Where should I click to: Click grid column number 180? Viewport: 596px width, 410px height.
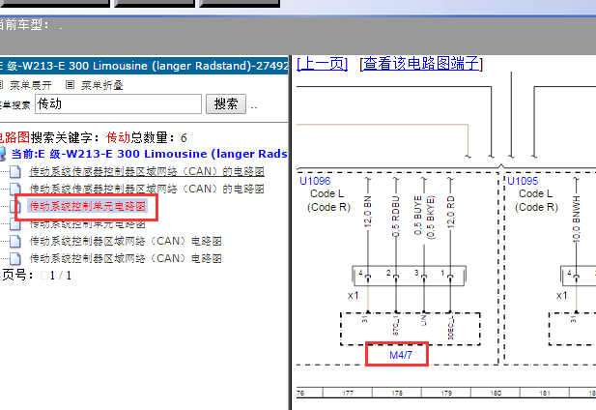pyautogui.click(x=496, y=393)
